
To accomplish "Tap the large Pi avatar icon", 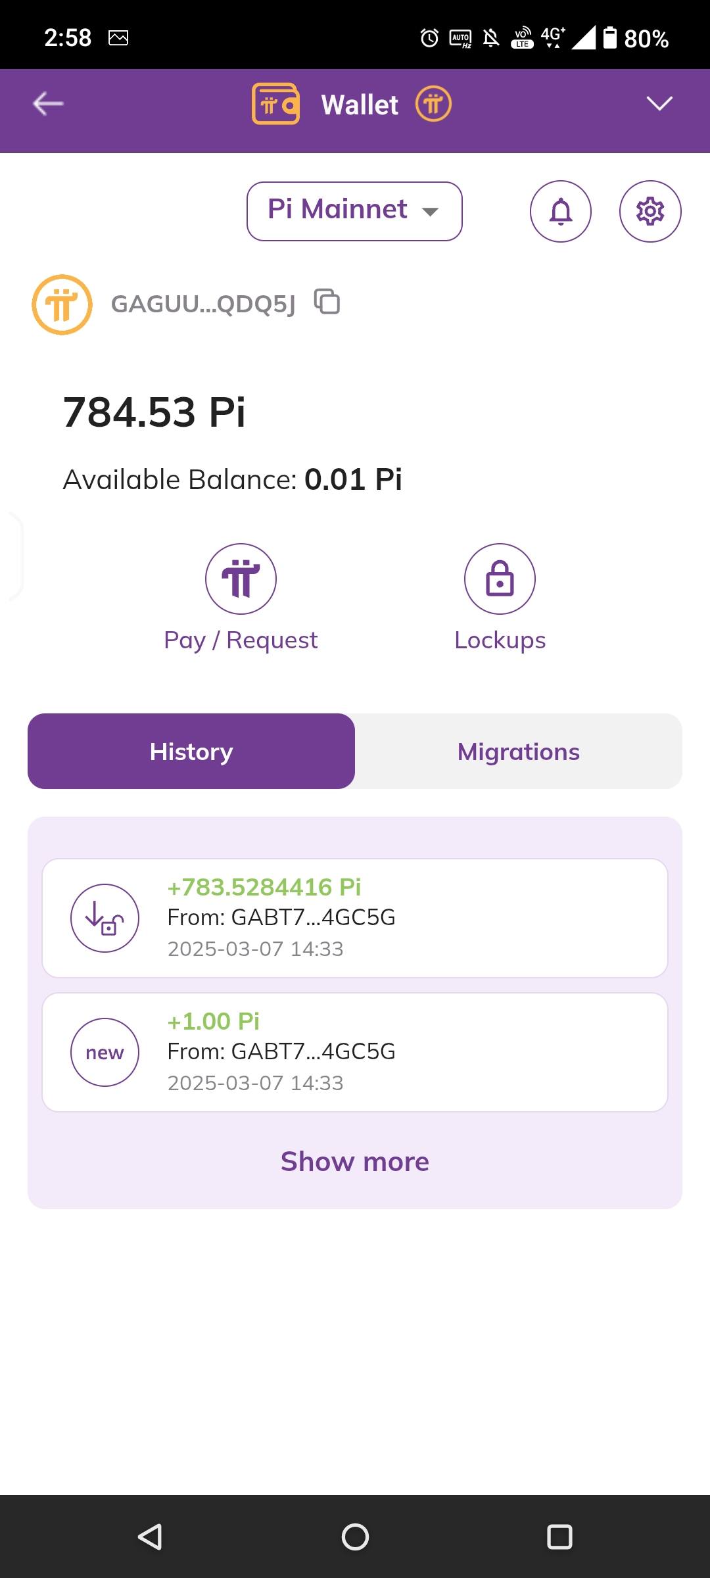I will point(62,304).
